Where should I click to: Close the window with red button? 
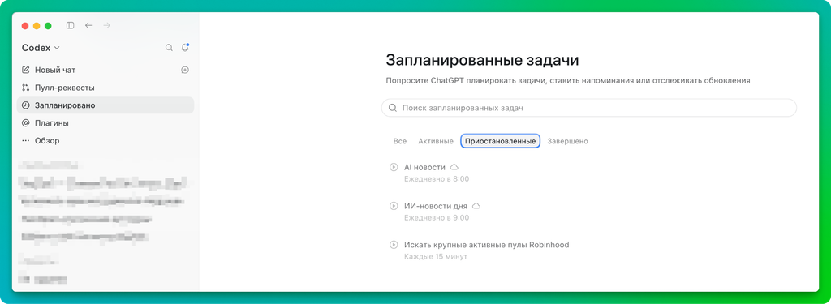(x=25, y=25)
